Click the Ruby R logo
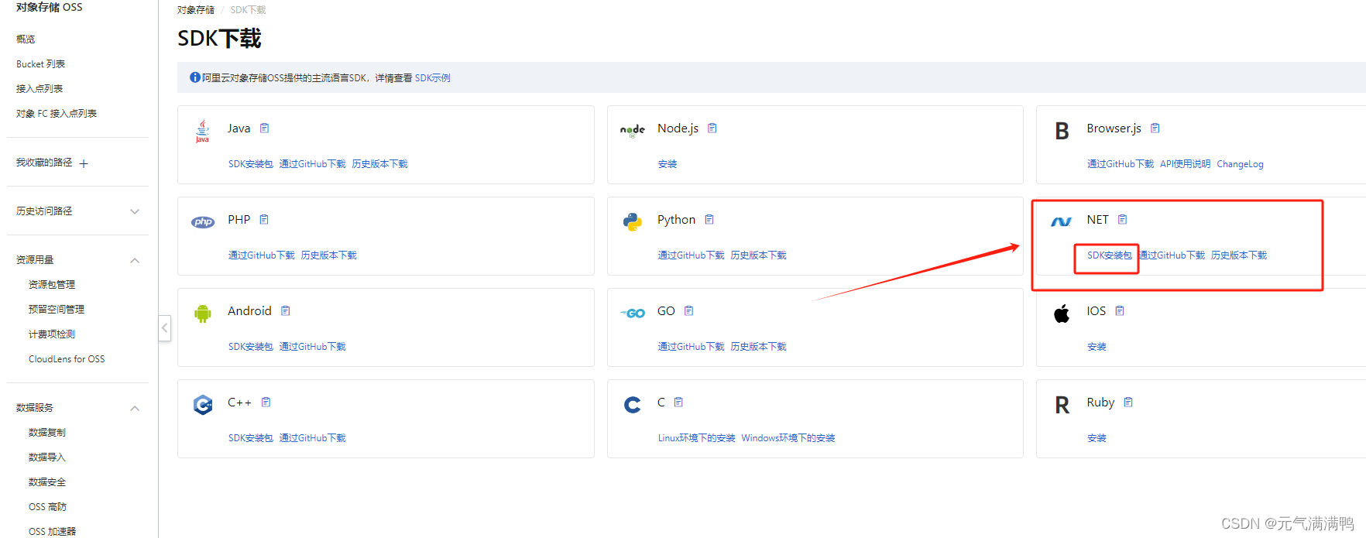Image resolution: width=1366 pixels, height=538 pixels. pos(1062,405)
